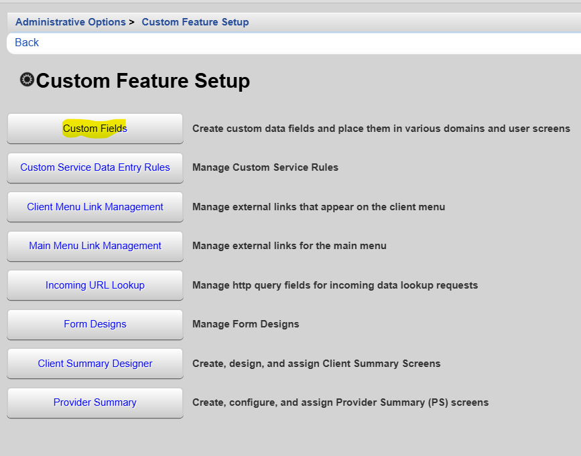This screenshot has height=456, width=581.
Task: Click the client menu external links description
Action: click(318, 207)
